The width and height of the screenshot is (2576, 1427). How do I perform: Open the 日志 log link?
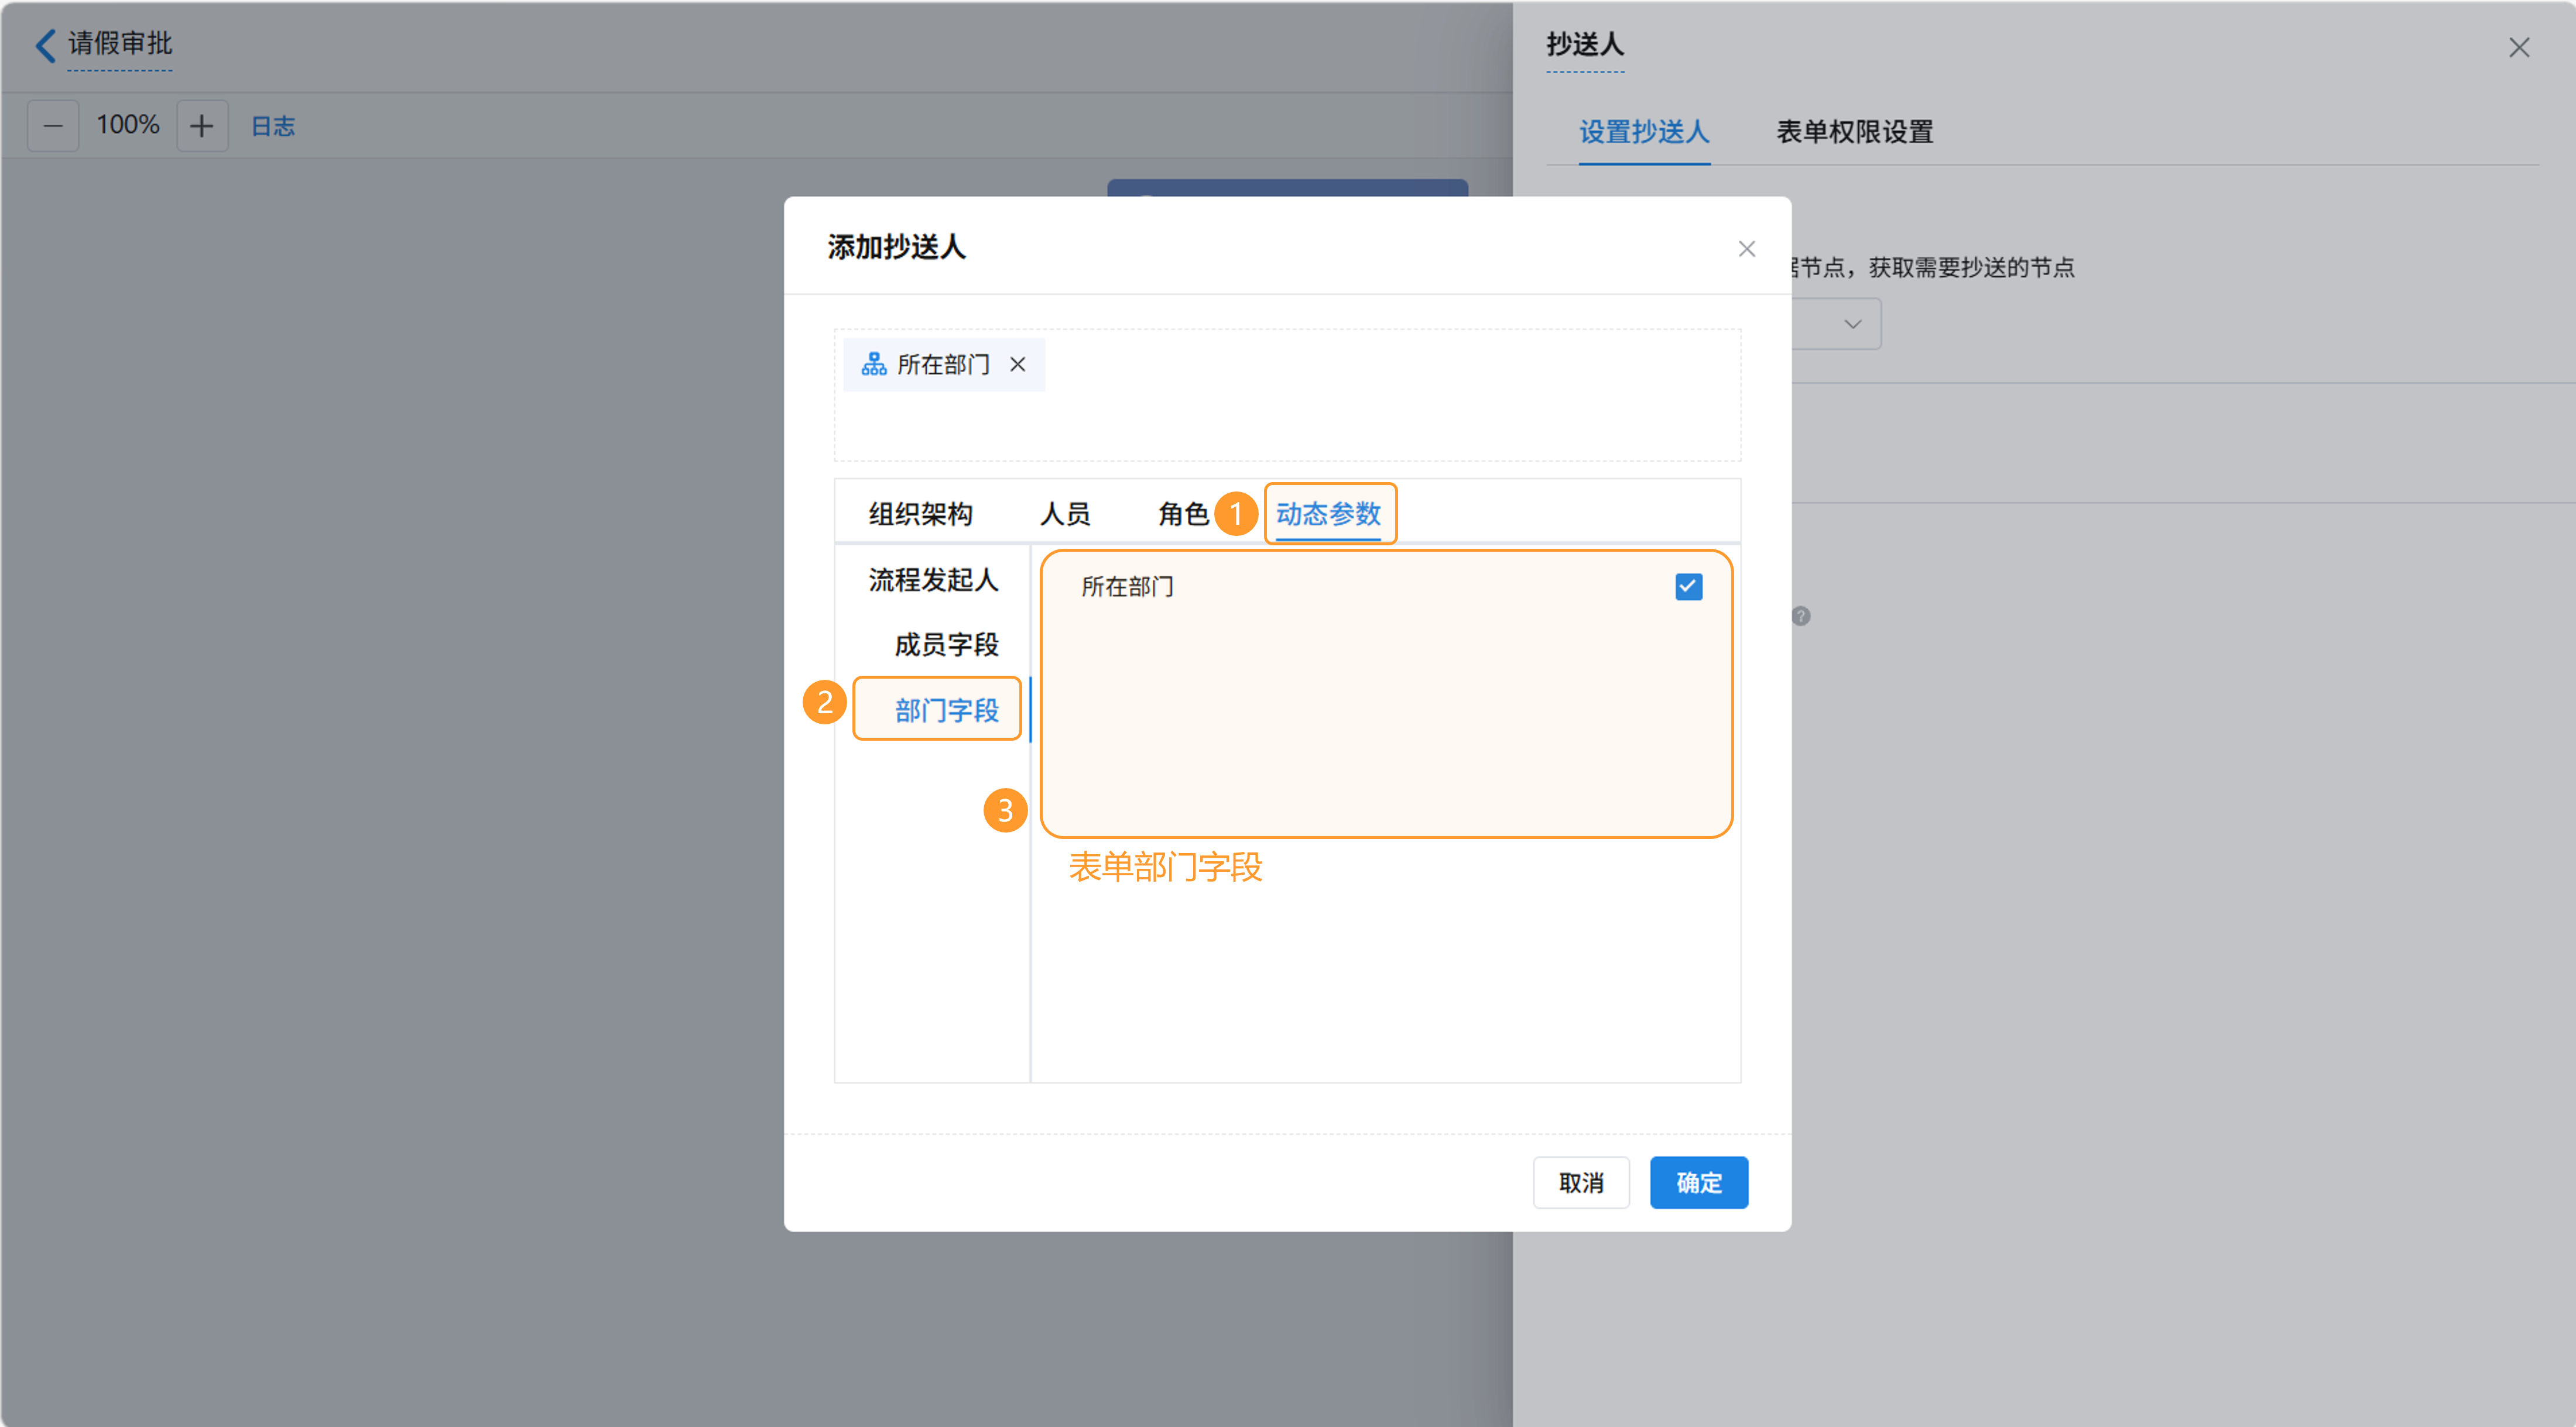pyautogui.click(x=273, y=126)
